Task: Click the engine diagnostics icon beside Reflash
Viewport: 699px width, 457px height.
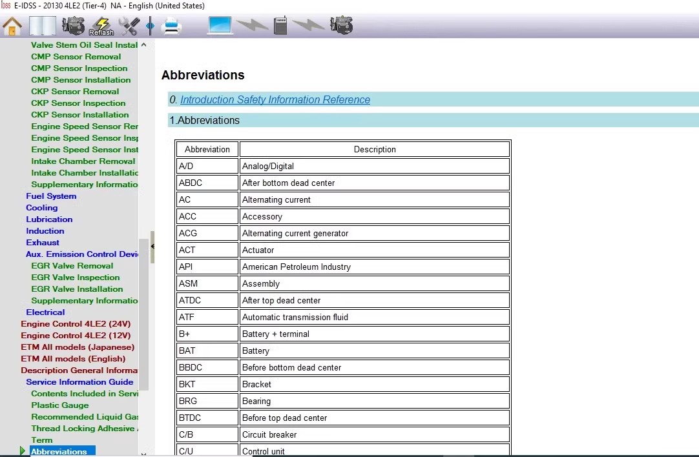Action: pyautogui.click(x=72, y=26)
